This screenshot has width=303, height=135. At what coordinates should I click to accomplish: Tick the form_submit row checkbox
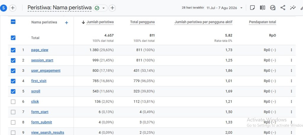pyautogui.click(x=13, y=122)
